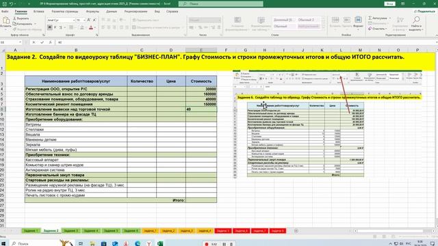Click the Borders icon in Font group
Viewport: 438px width, 246px height.
tap(71, 27)
